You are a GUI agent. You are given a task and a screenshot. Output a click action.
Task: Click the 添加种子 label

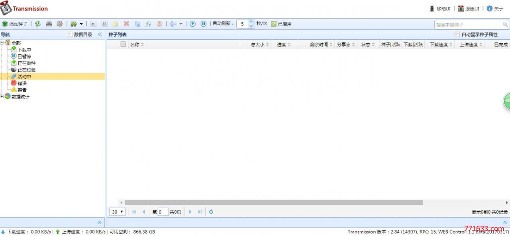18,24
